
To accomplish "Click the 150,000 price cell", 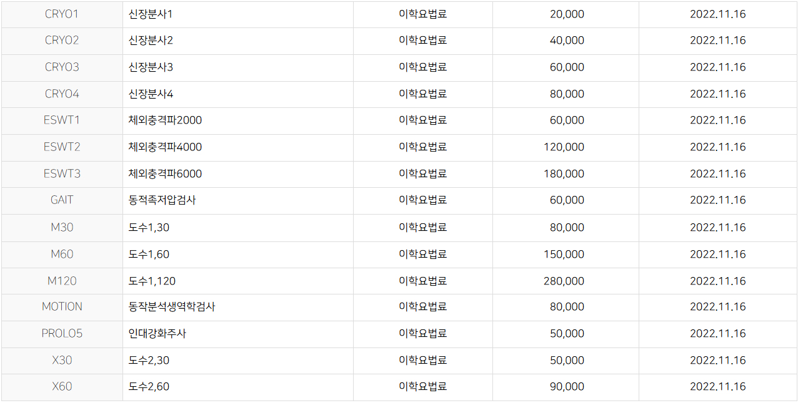I will click(564, 255).
